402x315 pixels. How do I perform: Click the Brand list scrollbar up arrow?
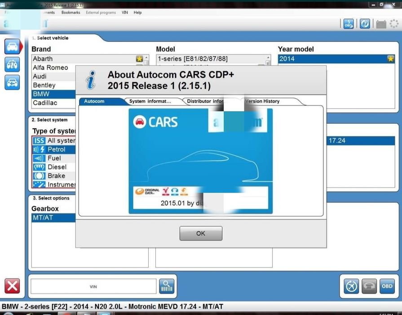(146, 57)
